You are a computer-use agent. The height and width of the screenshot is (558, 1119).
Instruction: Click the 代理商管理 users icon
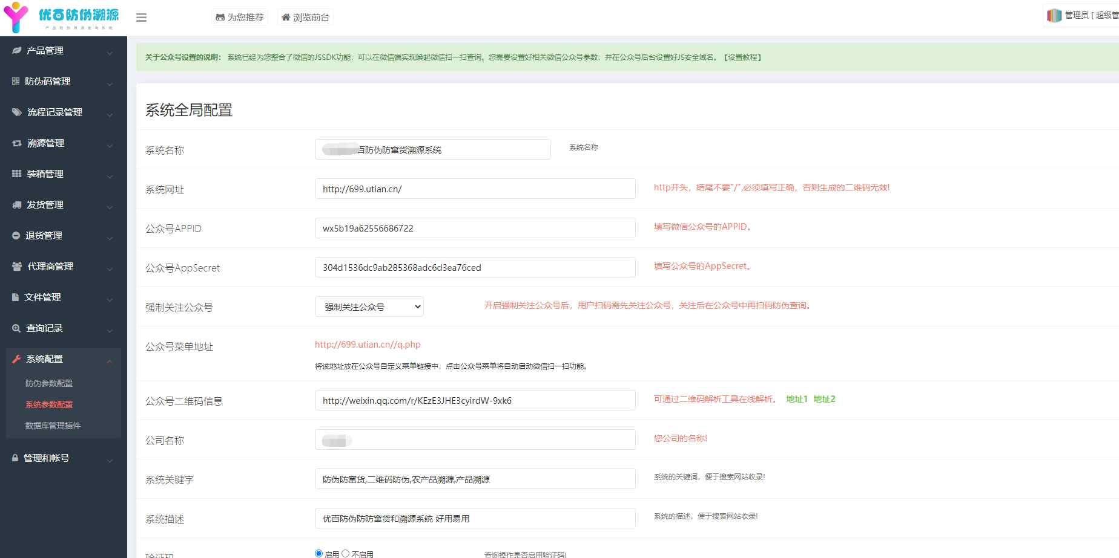[17, 267]
